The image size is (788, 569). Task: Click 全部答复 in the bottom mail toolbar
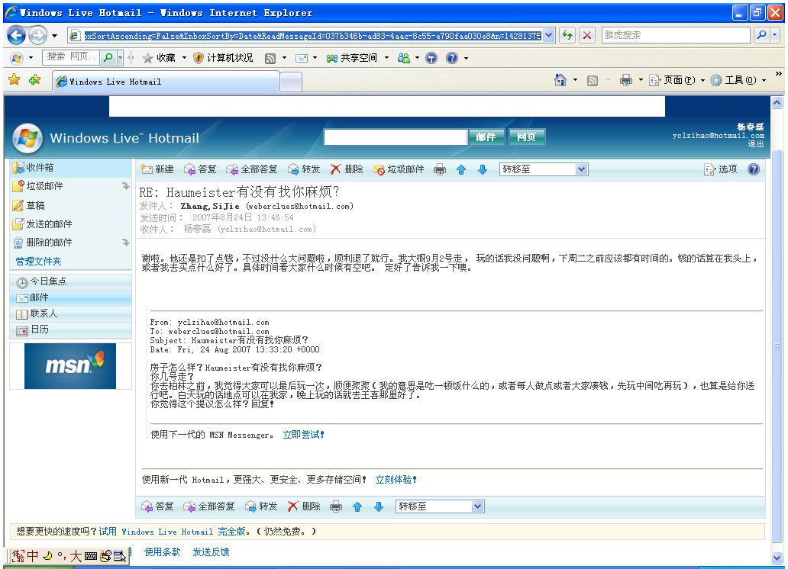(209, 506)
